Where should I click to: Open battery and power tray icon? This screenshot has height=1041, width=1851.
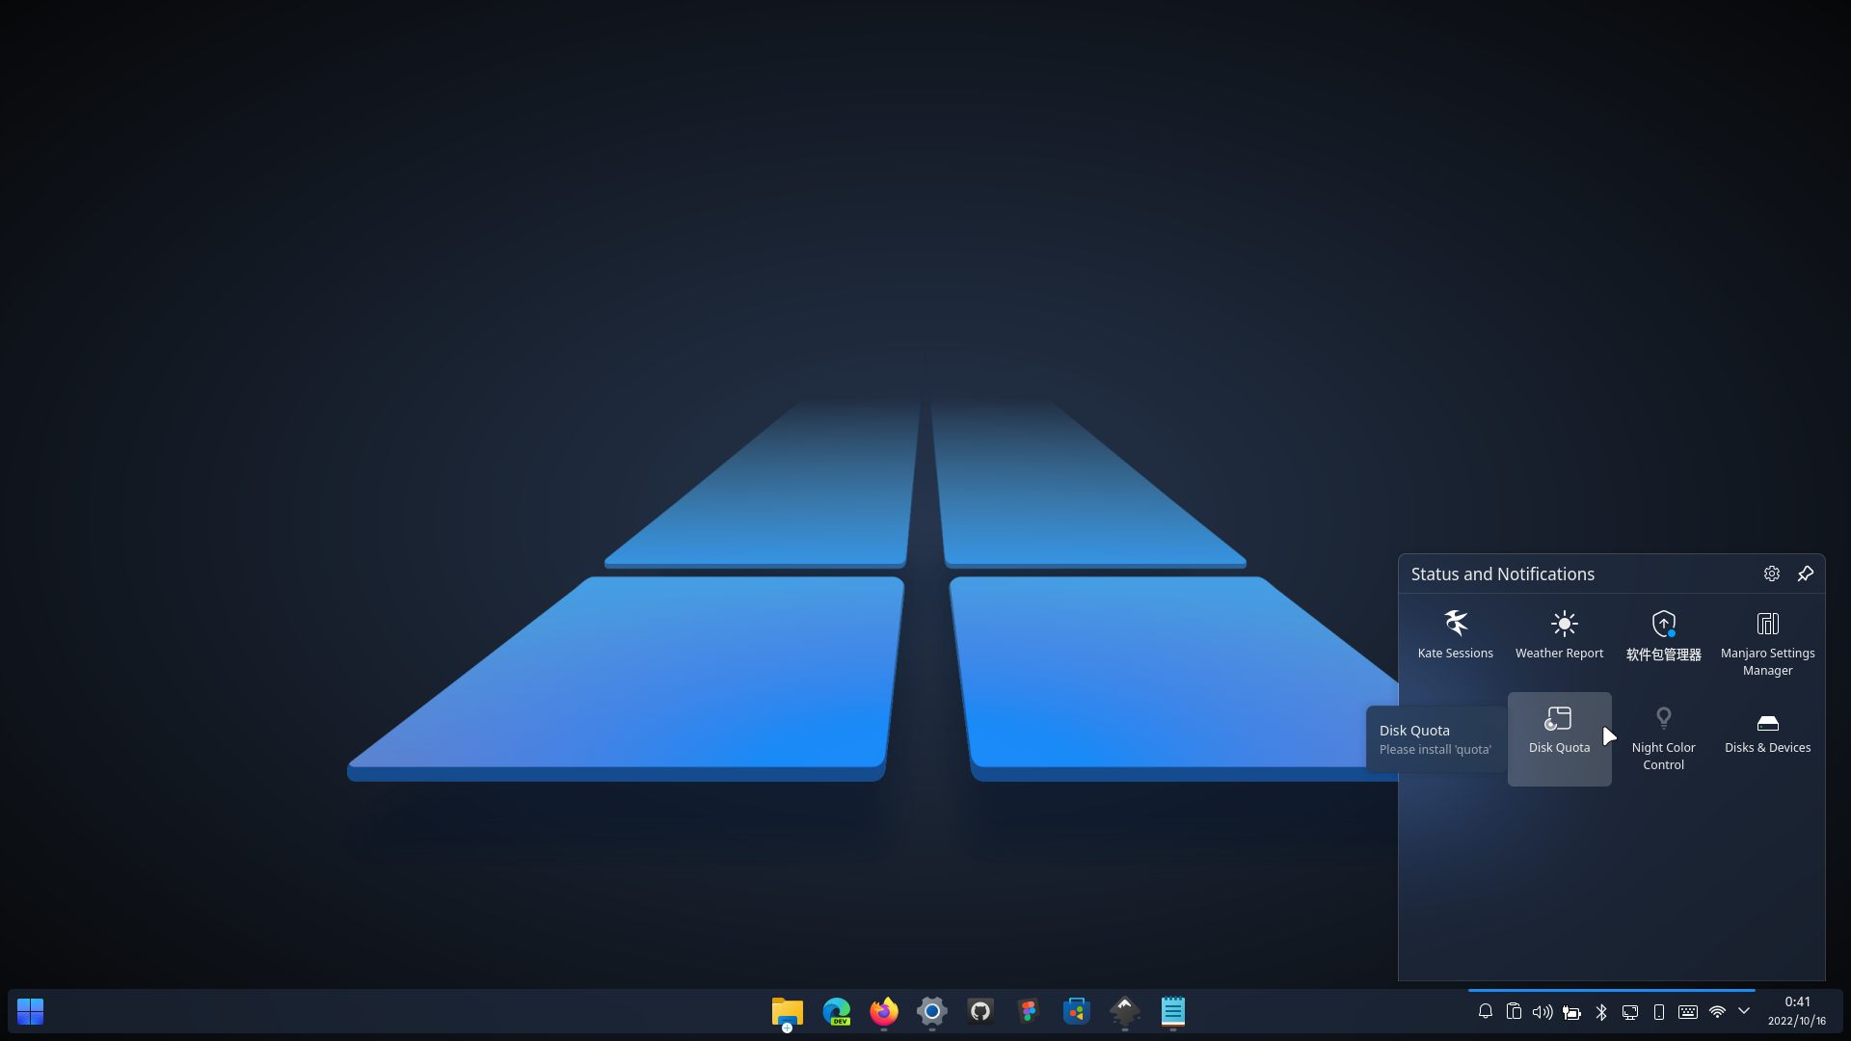click(x=1572, y=1012)
